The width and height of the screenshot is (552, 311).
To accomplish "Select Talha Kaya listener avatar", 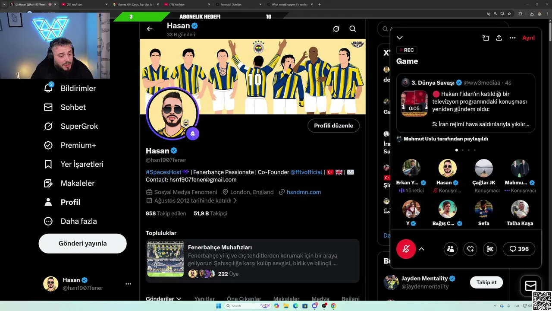I will (x=520, y=209).
